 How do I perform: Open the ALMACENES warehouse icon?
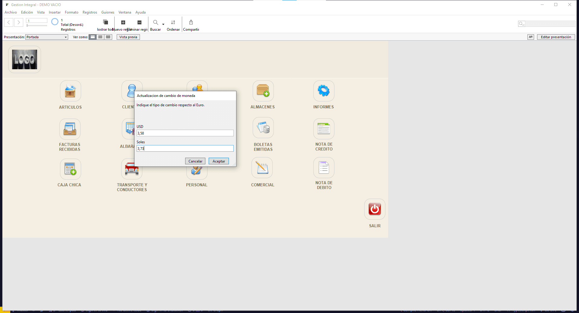tap(263, 91)
